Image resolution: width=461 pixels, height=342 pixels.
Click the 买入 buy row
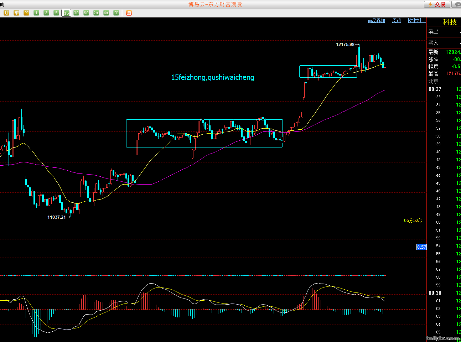[444, 43]
